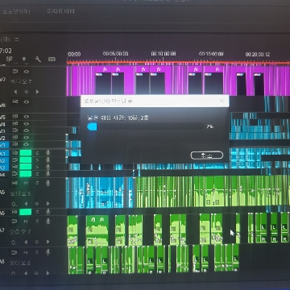Close the rendering progress dialog
290x290 pixels.
coord(222,101)
